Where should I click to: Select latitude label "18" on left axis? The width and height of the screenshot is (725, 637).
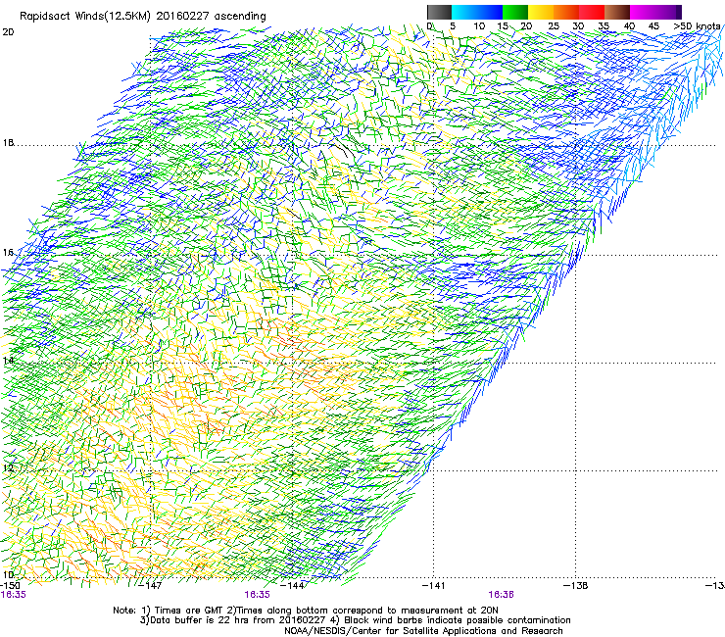8,143
